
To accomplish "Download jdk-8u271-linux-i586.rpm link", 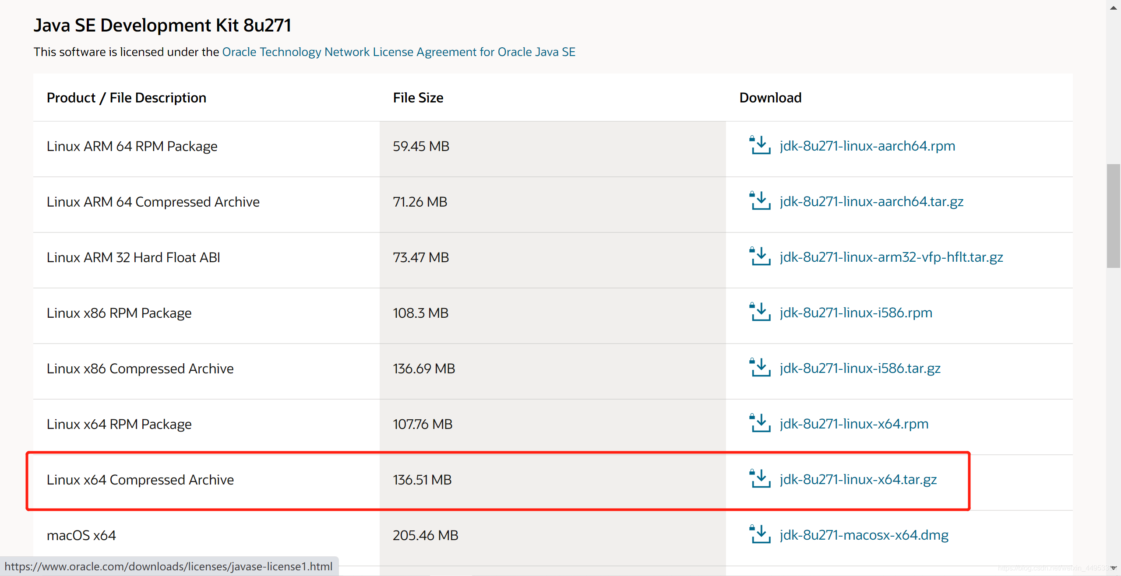I will 856,313.
